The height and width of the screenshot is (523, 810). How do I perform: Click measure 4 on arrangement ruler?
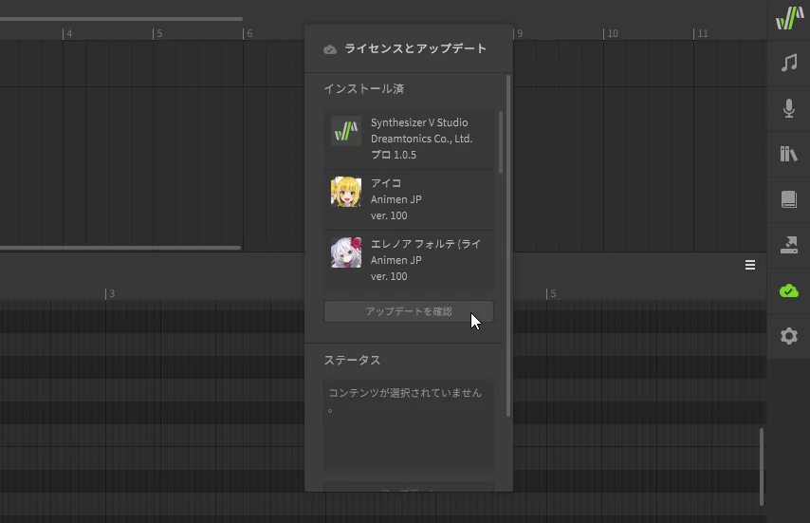coord(69,33)
